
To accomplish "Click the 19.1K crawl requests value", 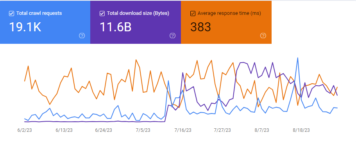I will point(25,27).
